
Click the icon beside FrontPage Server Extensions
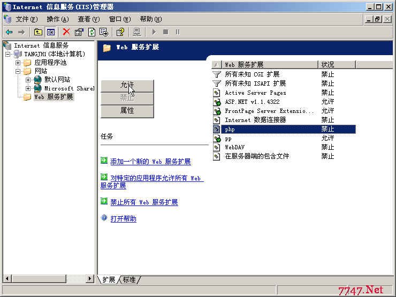point(217,111)
